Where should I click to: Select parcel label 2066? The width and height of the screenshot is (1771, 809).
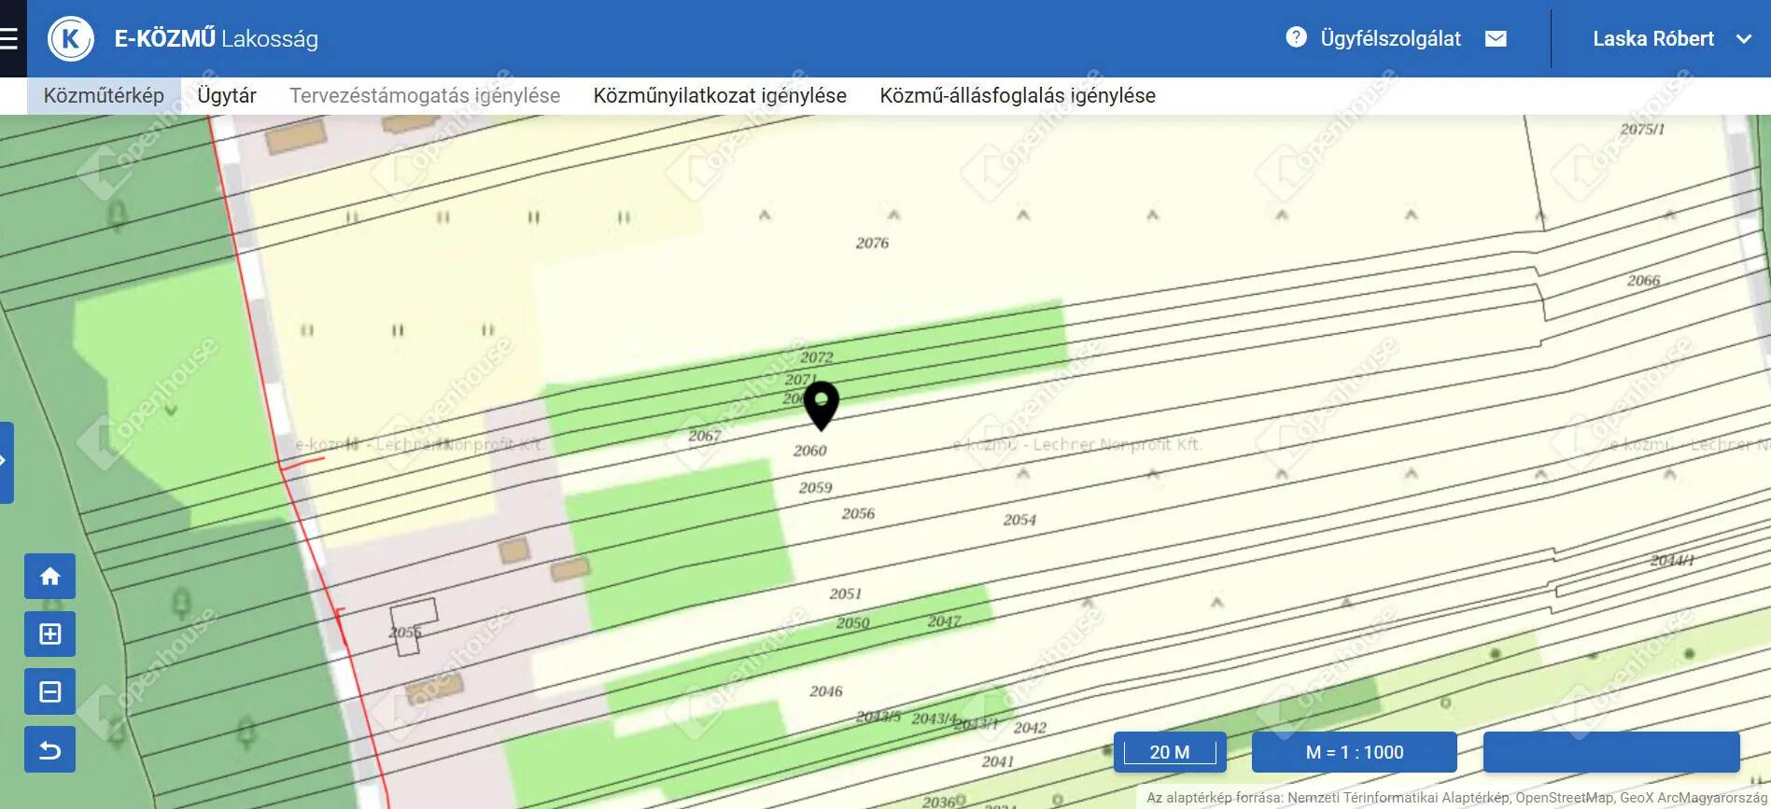point(1643,281)
